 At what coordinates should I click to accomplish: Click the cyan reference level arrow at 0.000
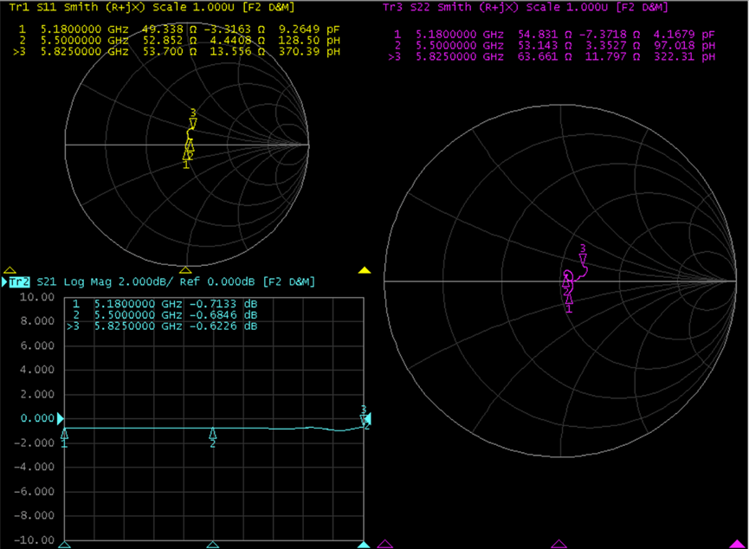[61, 418]
